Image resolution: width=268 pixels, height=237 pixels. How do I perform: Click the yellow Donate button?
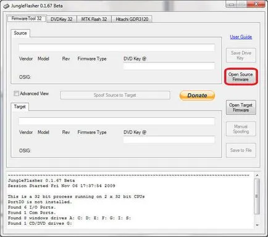(197, 96)
